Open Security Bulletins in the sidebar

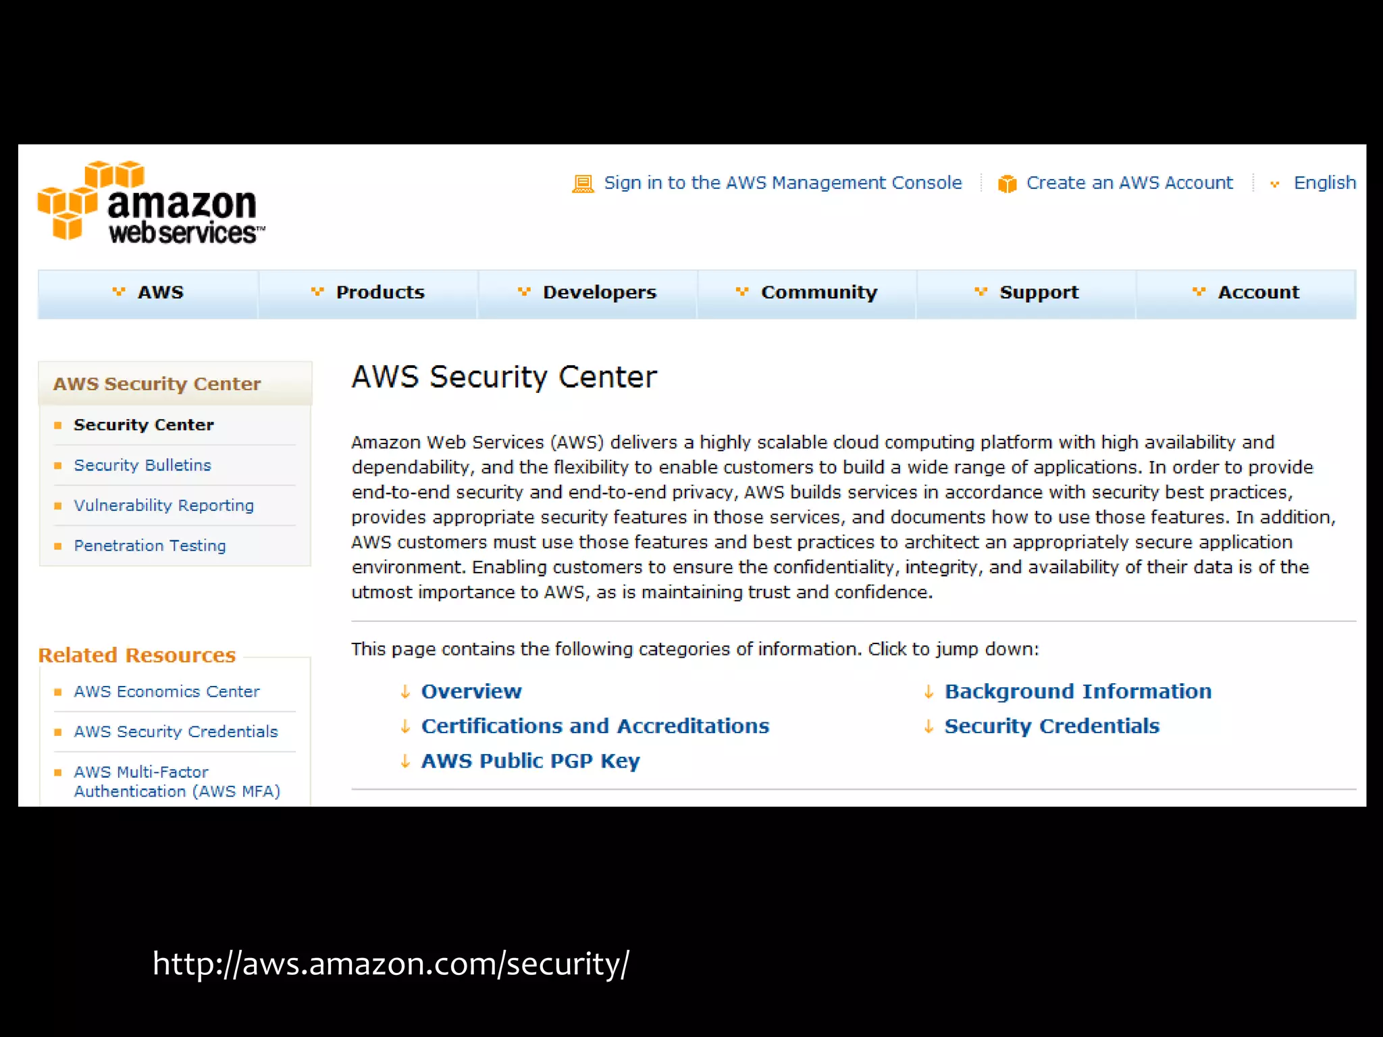point(142,465)
